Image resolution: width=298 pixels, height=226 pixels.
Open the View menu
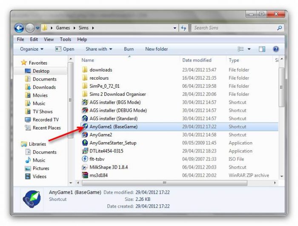tap(49, 39)
